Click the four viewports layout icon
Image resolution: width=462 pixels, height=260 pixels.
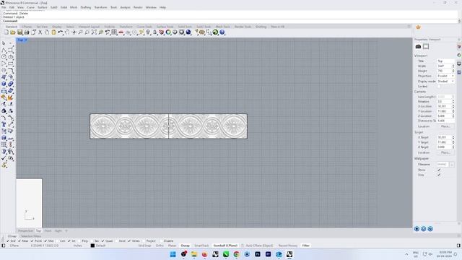[x=114, y=32]
